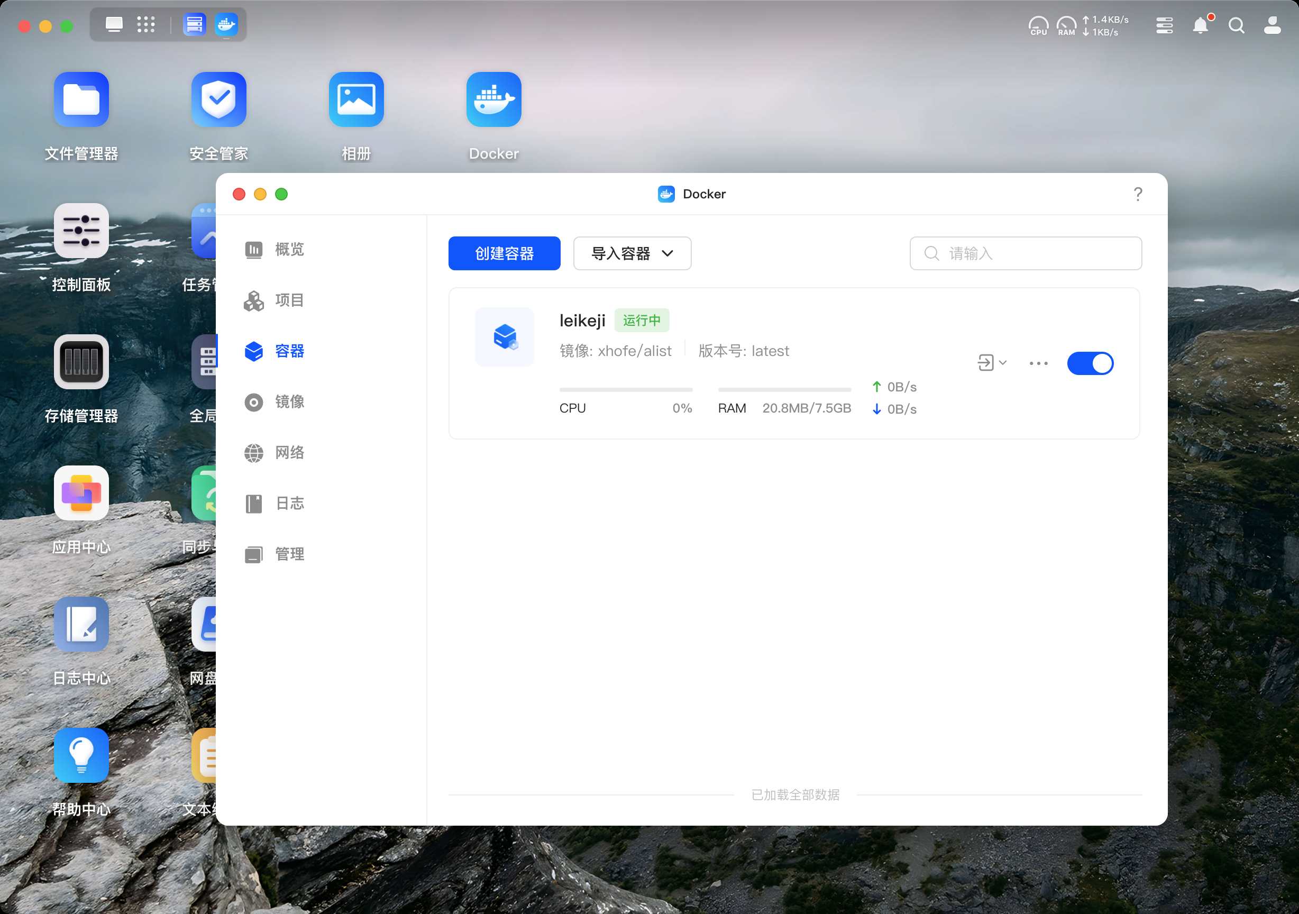Click the leikeji container CPU usage bar
Screen dimensions: 1299x914
(x=625, y=389)
